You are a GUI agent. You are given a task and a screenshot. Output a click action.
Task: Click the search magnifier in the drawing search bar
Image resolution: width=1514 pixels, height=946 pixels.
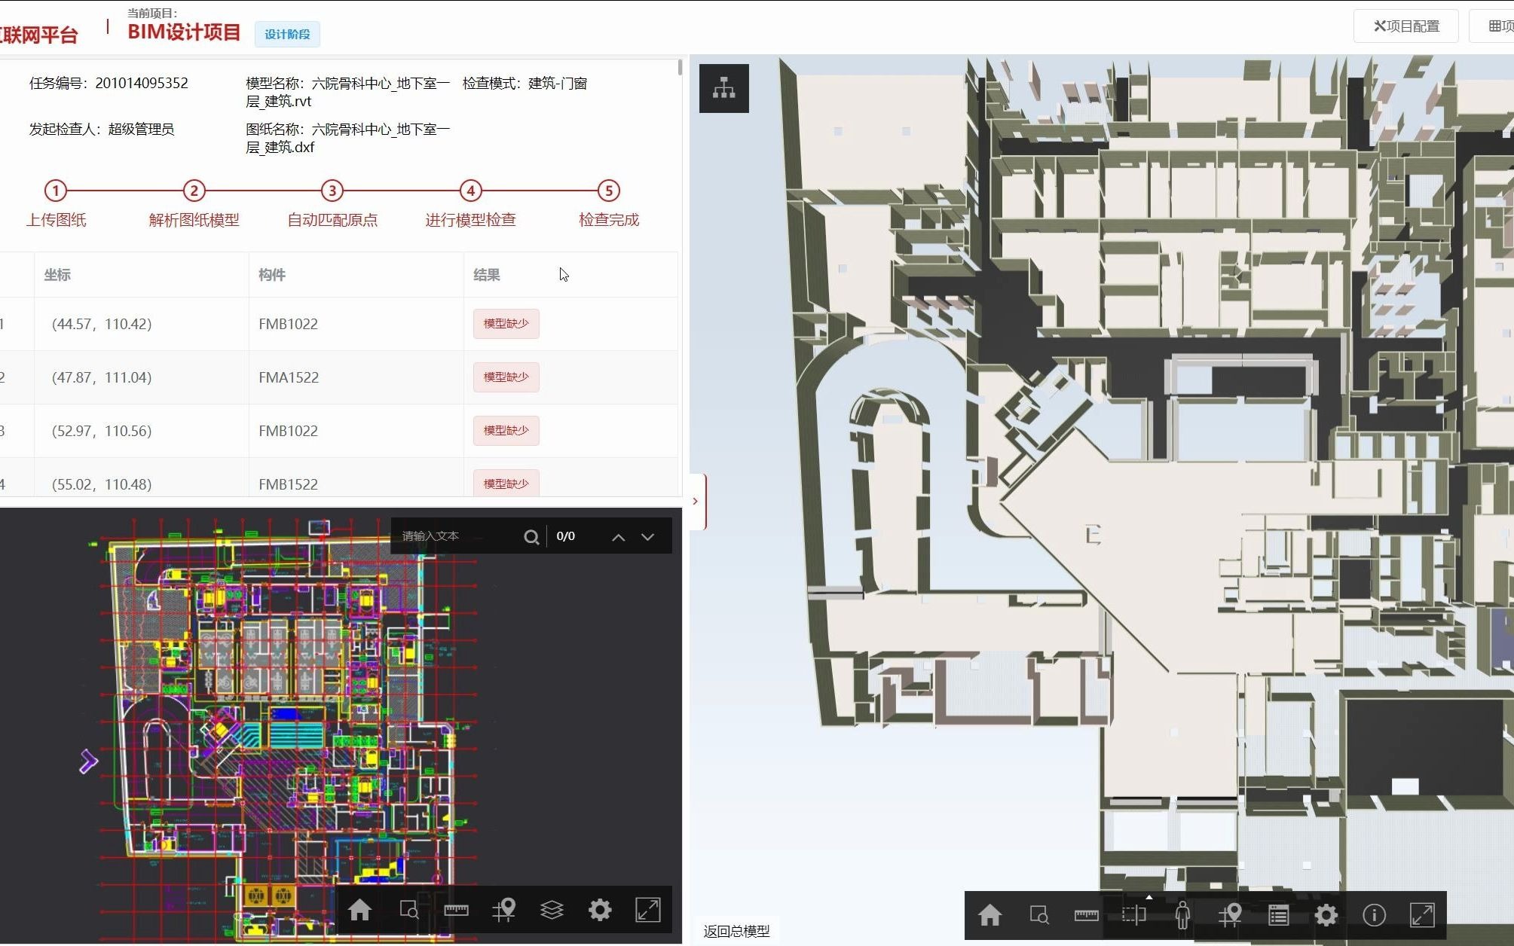click(x=531, y=536)
